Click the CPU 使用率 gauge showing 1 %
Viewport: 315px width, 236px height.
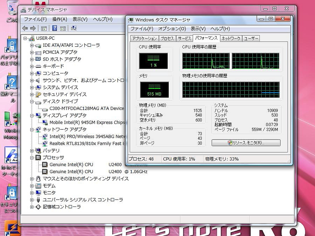click(x=154, y=61)
